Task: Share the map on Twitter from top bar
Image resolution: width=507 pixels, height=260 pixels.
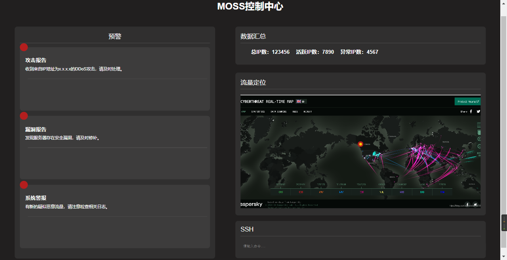Action: coord(478,112)
